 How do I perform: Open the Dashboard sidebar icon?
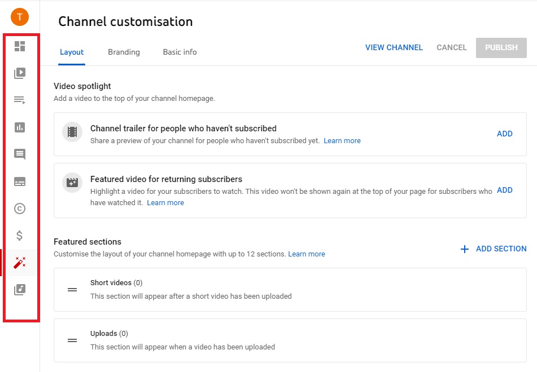[x=20, y=46]
